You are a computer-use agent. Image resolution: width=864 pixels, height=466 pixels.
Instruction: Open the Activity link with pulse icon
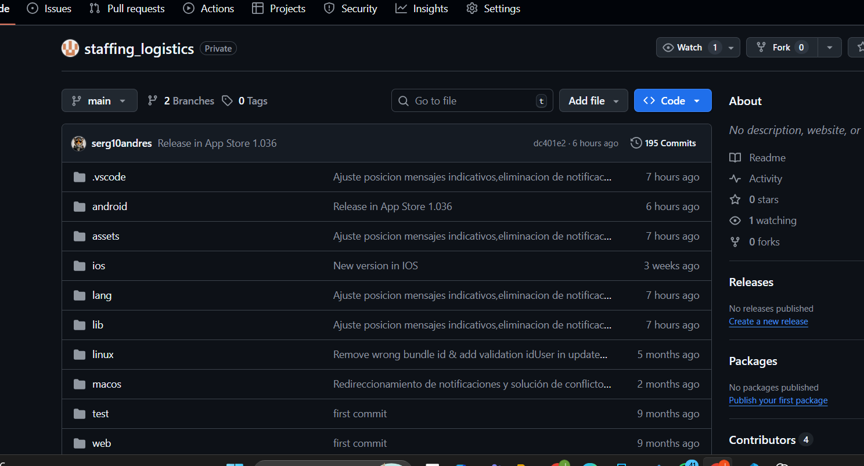pos(765,179)
